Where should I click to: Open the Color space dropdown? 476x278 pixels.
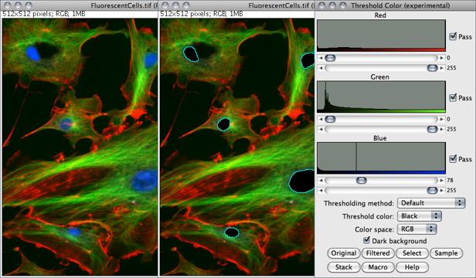click(416, 229)
